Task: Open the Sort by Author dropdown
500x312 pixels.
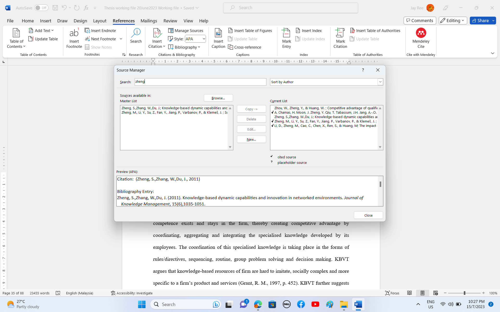Action: [380, 82]
